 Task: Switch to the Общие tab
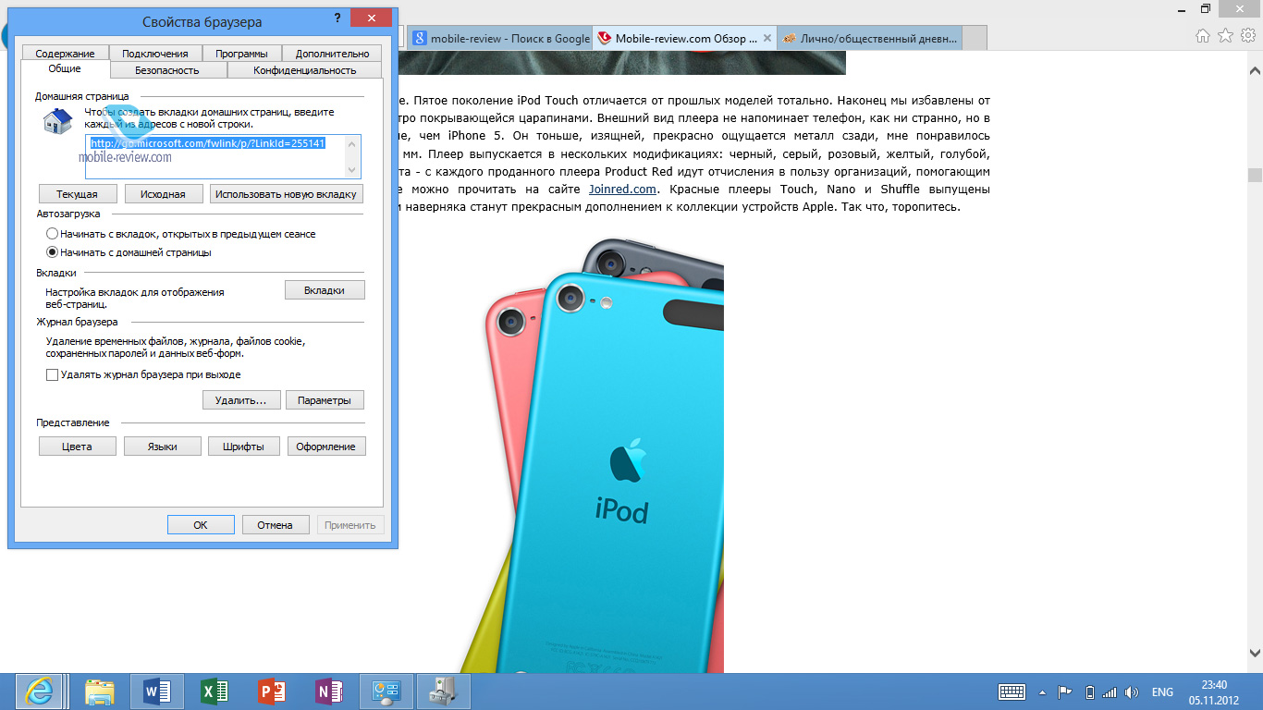[65, 68]
